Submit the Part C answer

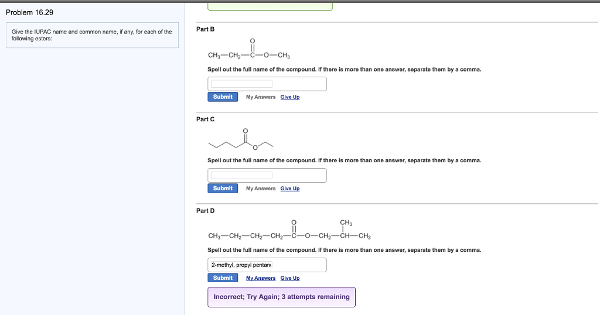[x=223, y=189]
